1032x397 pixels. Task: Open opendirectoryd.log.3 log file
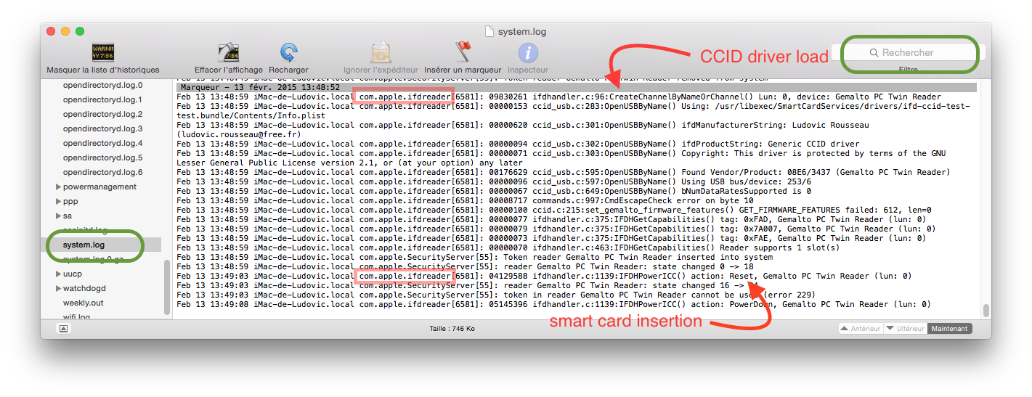click(102, 128)
